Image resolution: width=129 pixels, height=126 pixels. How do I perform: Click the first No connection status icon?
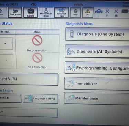37,41
